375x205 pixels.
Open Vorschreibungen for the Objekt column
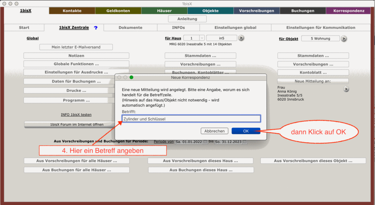pos(313,64)
